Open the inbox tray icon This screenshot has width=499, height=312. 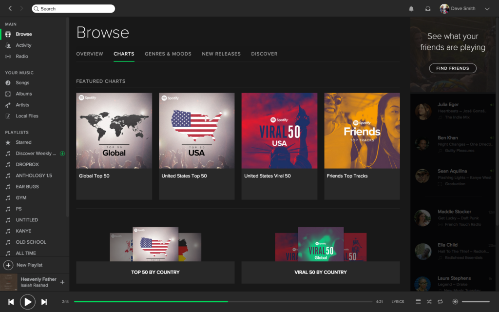click(x=428, y=9)
